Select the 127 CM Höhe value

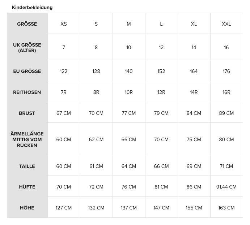[64, 208]
